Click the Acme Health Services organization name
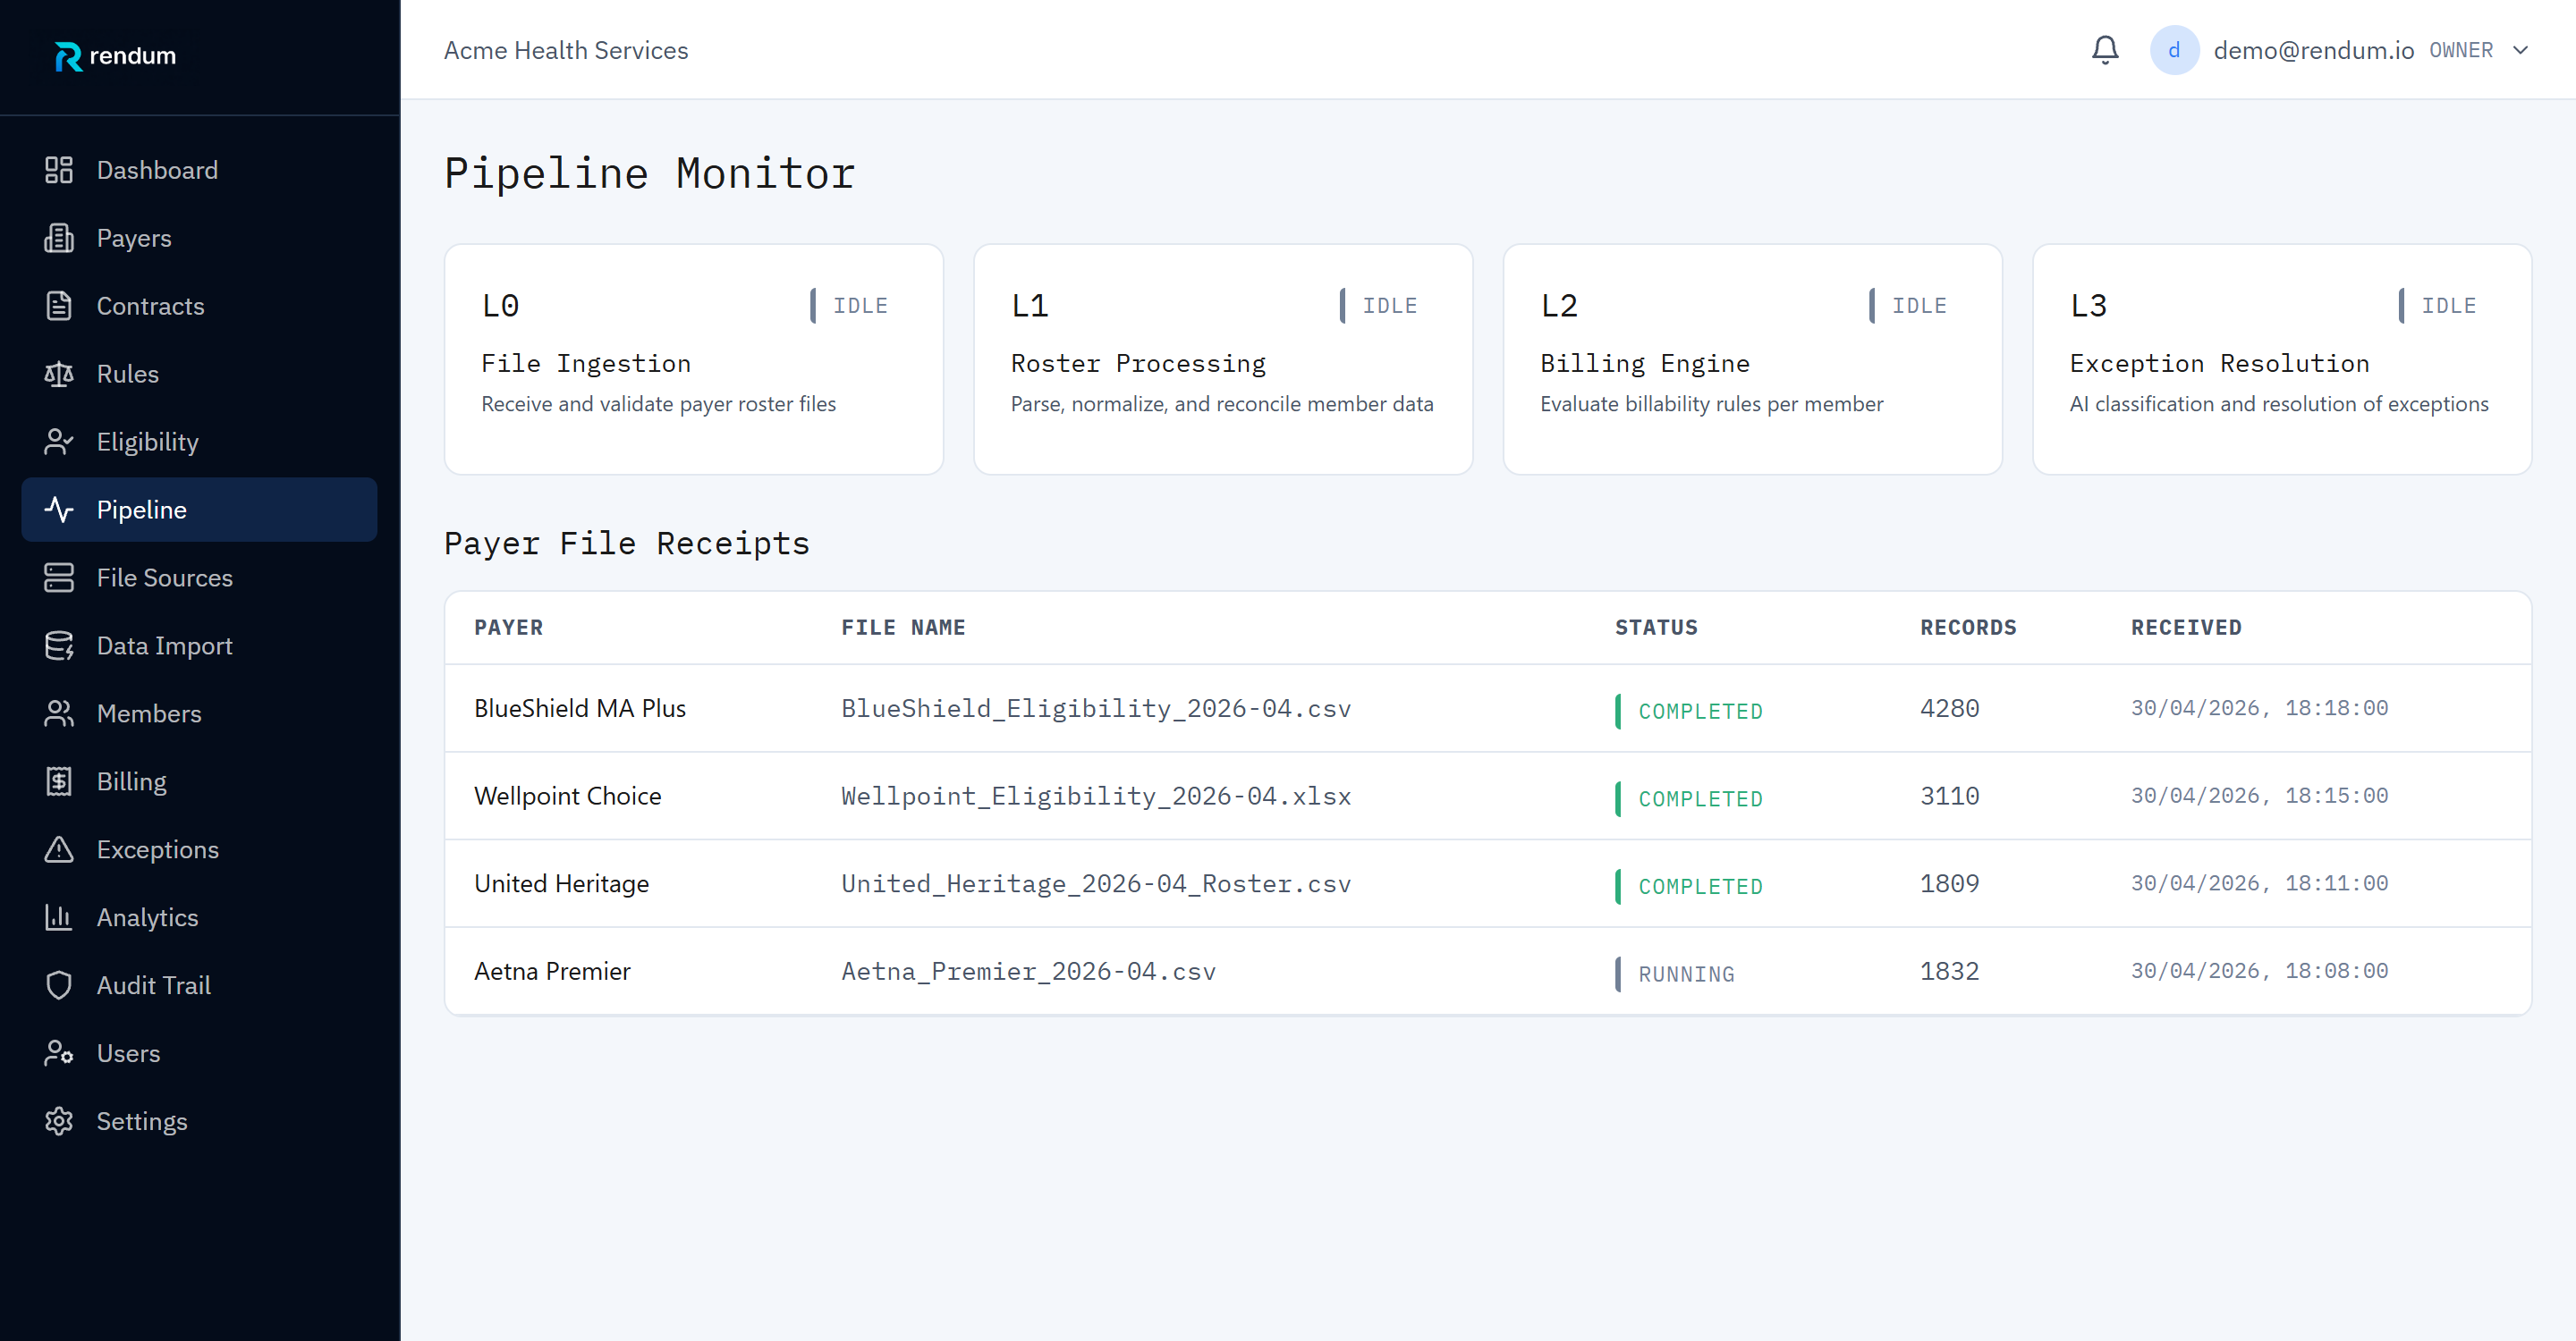2576x1341 pixels. [x=566, y=50]
